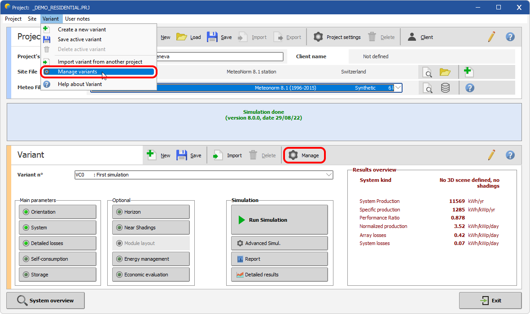
Task: Open the Economic evaluation option
Action: coord(151,275)
